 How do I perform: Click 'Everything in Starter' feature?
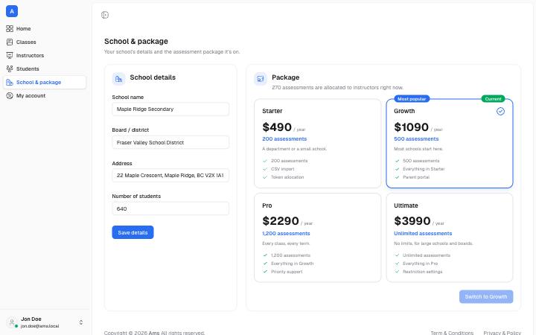424,169
